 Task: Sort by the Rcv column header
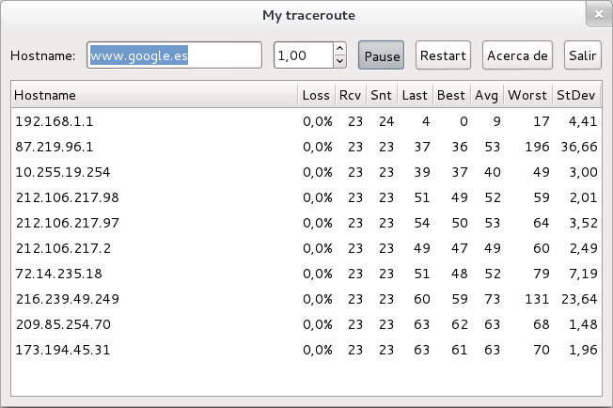[x=351, y=95]
